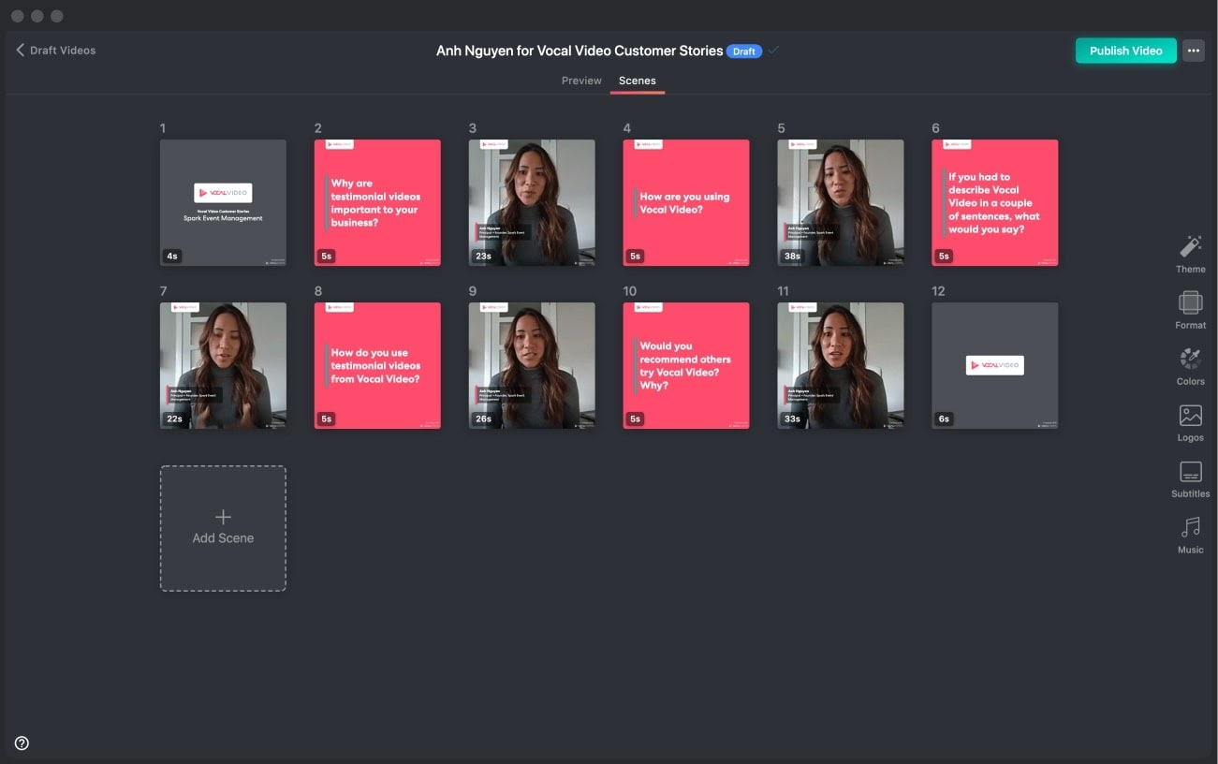Image resolution: width=1218 pixels, height=764 pixels.
Task: Select scene 4 'How are you using Vocal Video?'
Action: (x=686, y=203)
